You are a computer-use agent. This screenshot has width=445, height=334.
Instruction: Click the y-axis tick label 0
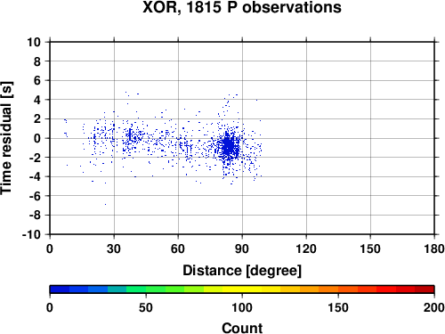[37, 138]
